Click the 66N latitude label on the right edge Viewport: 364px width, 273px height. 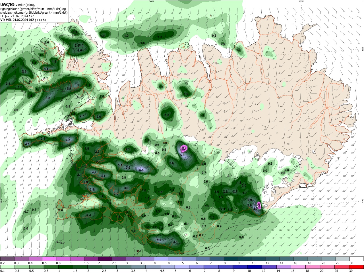[363, 49]
